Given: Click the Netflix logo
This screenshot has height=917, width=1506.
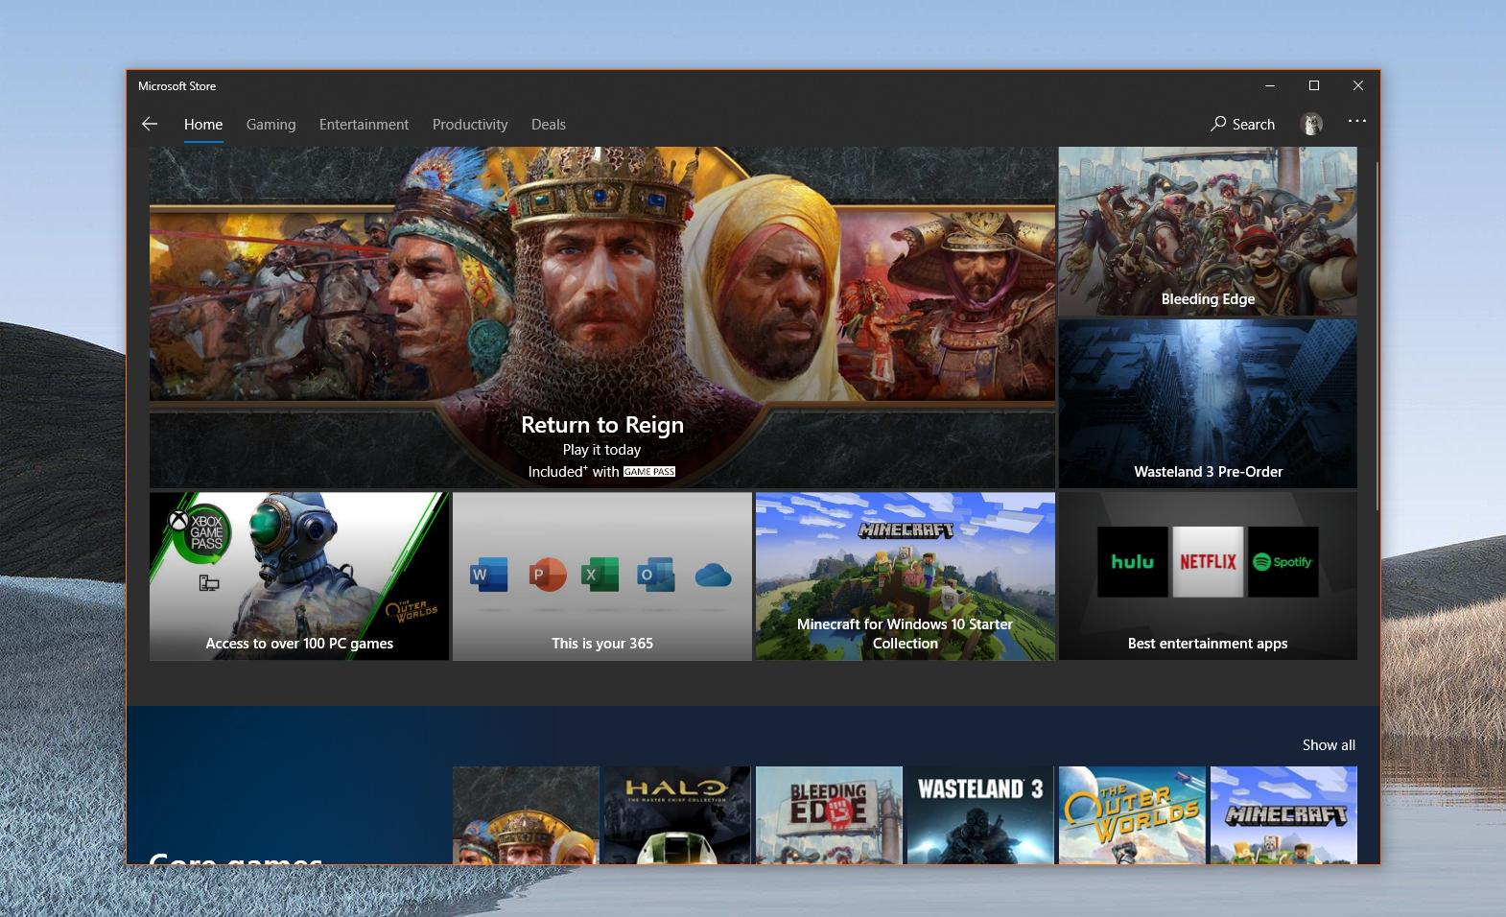Looking at the screenshot, I should [x=1208, y=562].
